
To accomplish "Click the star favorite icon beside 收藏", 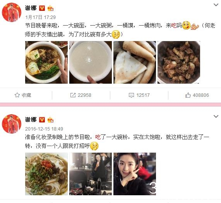I will 17,95.
